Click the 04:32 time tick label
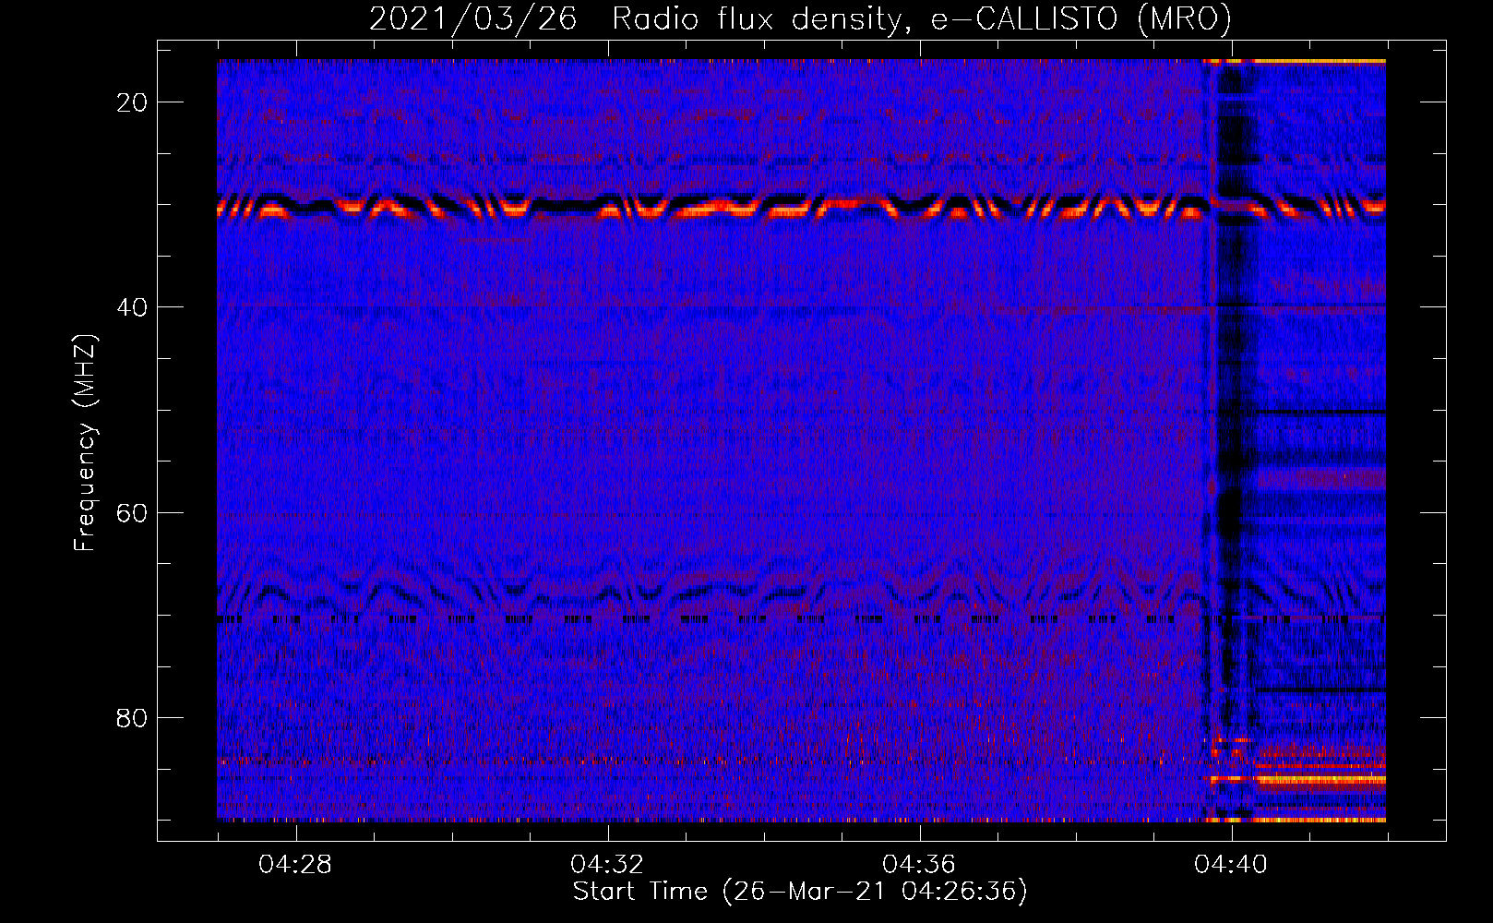 (x=607, y=865)
